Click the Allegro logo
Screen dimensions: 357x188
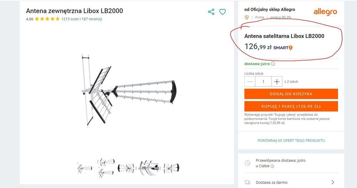coord(325,12)
